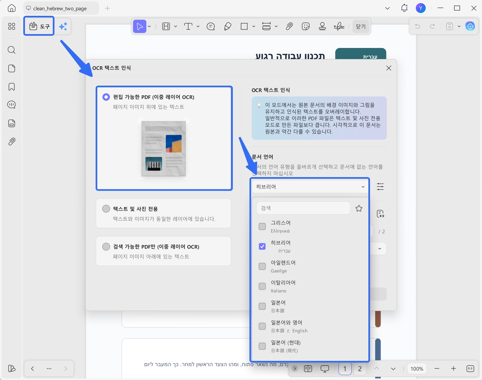Image resolution: width=482 pixels, height=380 pixels.
Task: Open the Home icon in the title bar
Action: (x=11, y=8)
